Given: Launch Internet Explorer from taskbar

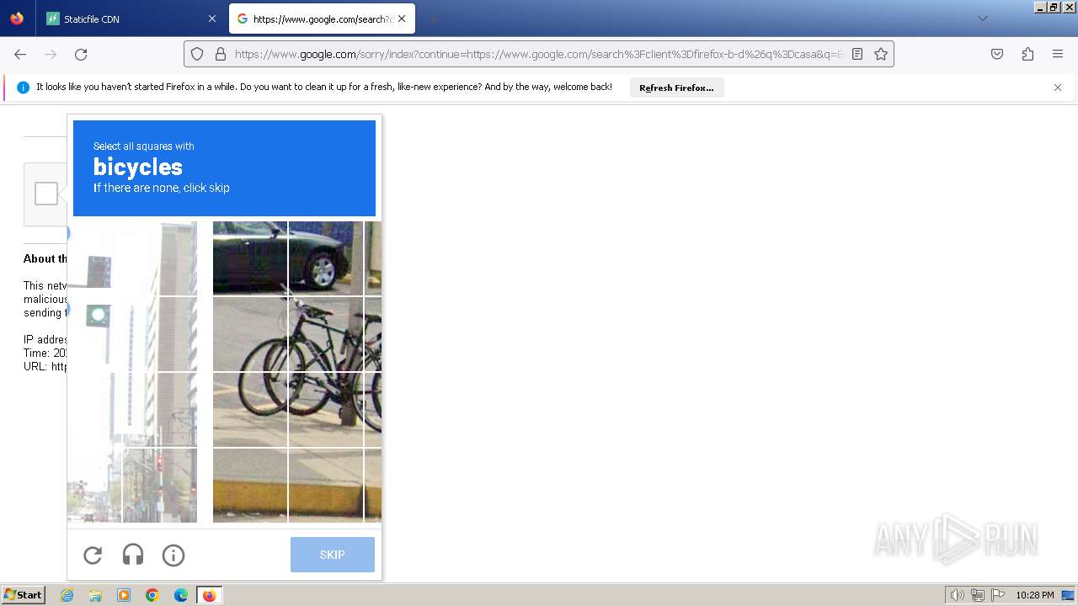Looking at the screenshot, I should tap(67, 595).
